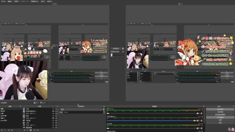
Task: Open the 文件(F) File menu
Action: tap(3, 1)
